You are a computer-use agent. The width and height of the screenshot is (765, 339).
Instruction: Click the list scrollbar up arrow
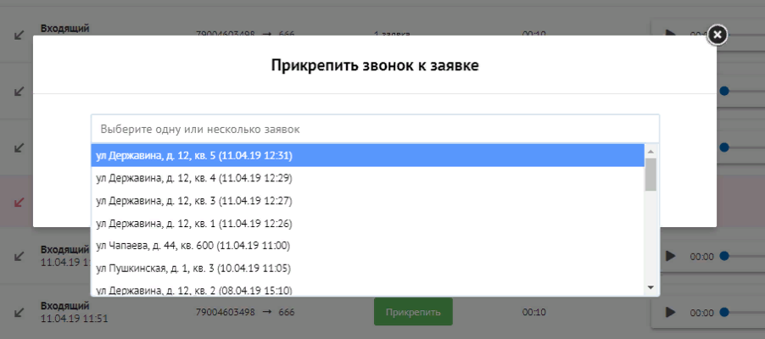(x=651, y=152)
